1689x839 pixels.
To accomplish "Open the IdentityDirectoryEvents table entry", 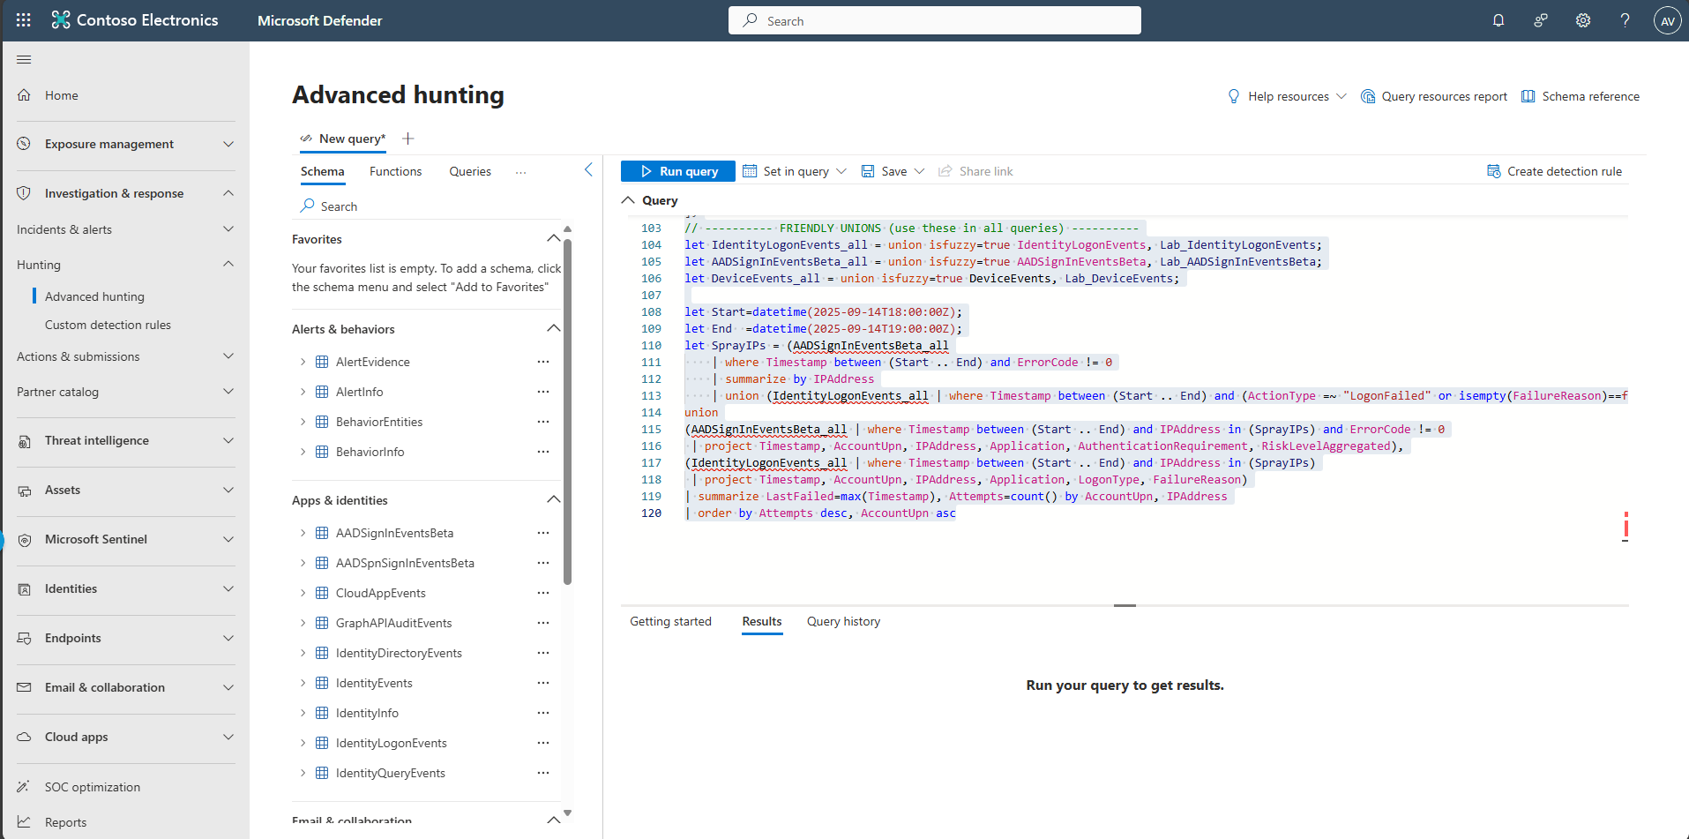I will coord(399,653).
